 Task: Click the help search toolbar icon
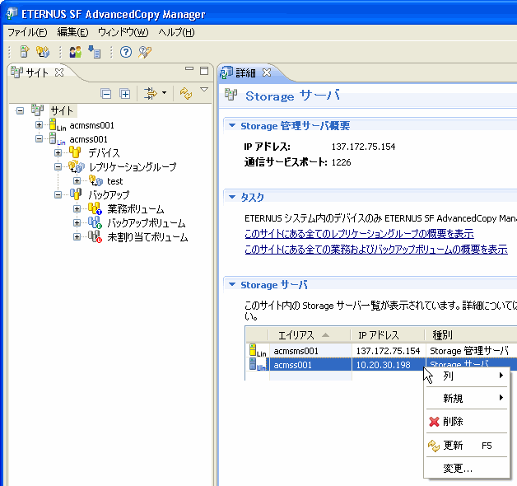[x=144, y=52]
